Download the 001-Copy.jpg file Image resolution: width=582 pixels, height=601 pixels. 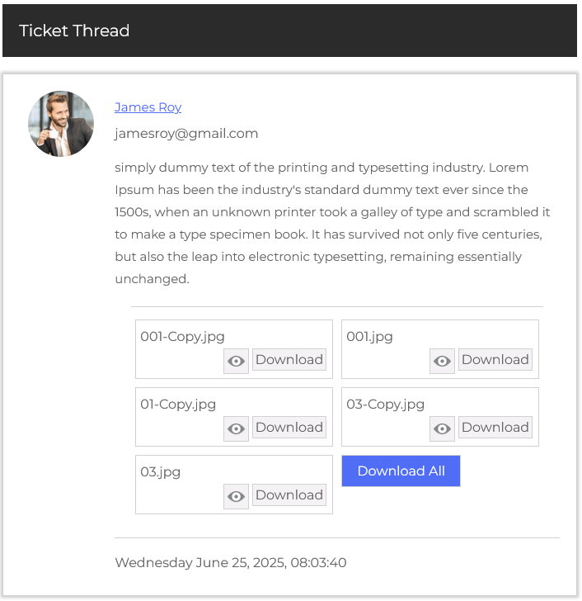pos(289,360)
